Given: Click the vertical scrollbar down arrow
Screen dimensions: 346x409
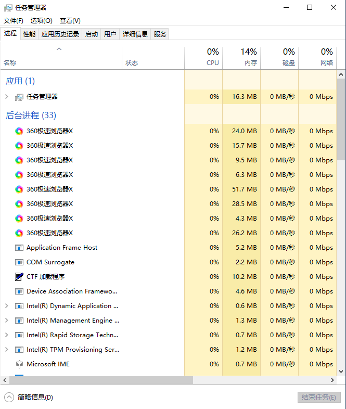Looking at the screenshot, I should point(341,372).
